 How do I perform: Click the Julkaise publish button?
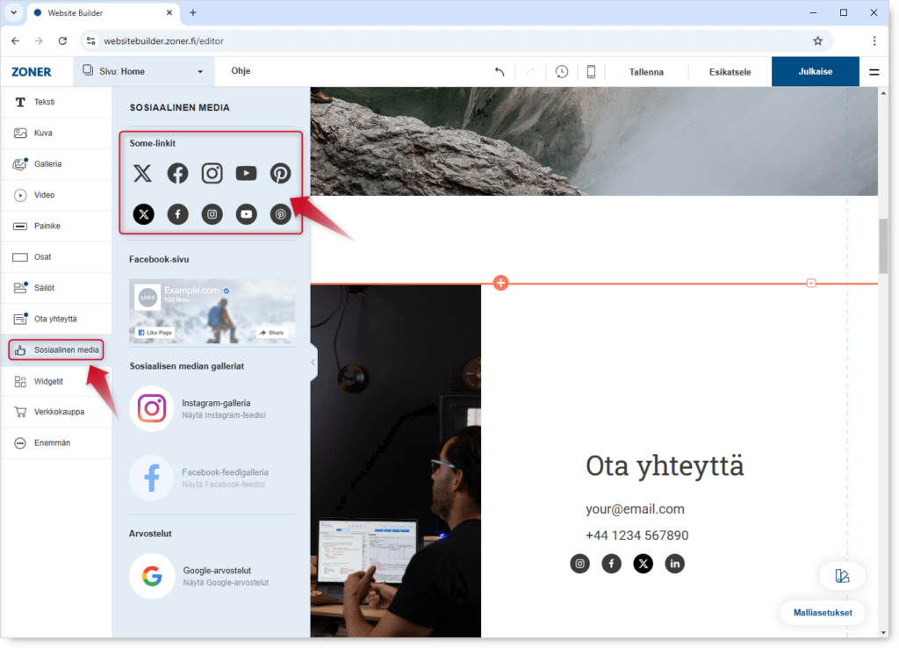pos(815,72)
